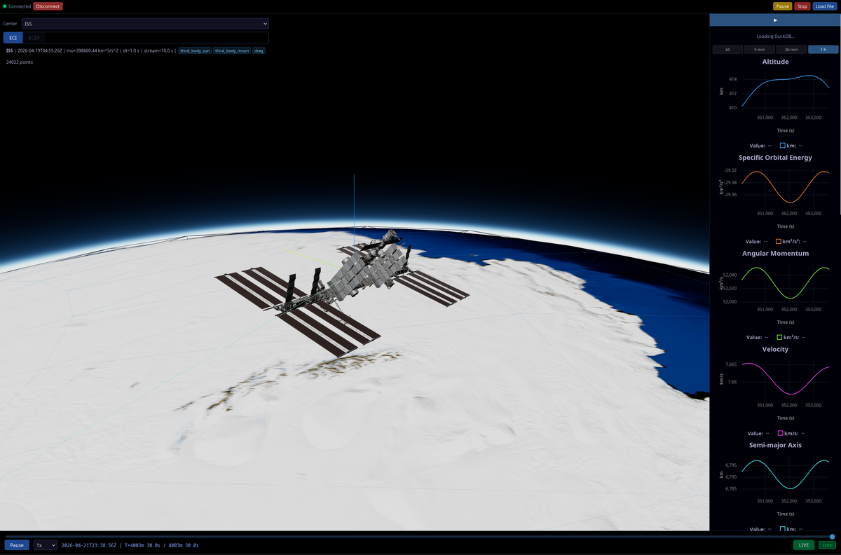This screenshot has width=841, height=555.
Task: Click the Altitude chart title
Action: pos(775,62)
